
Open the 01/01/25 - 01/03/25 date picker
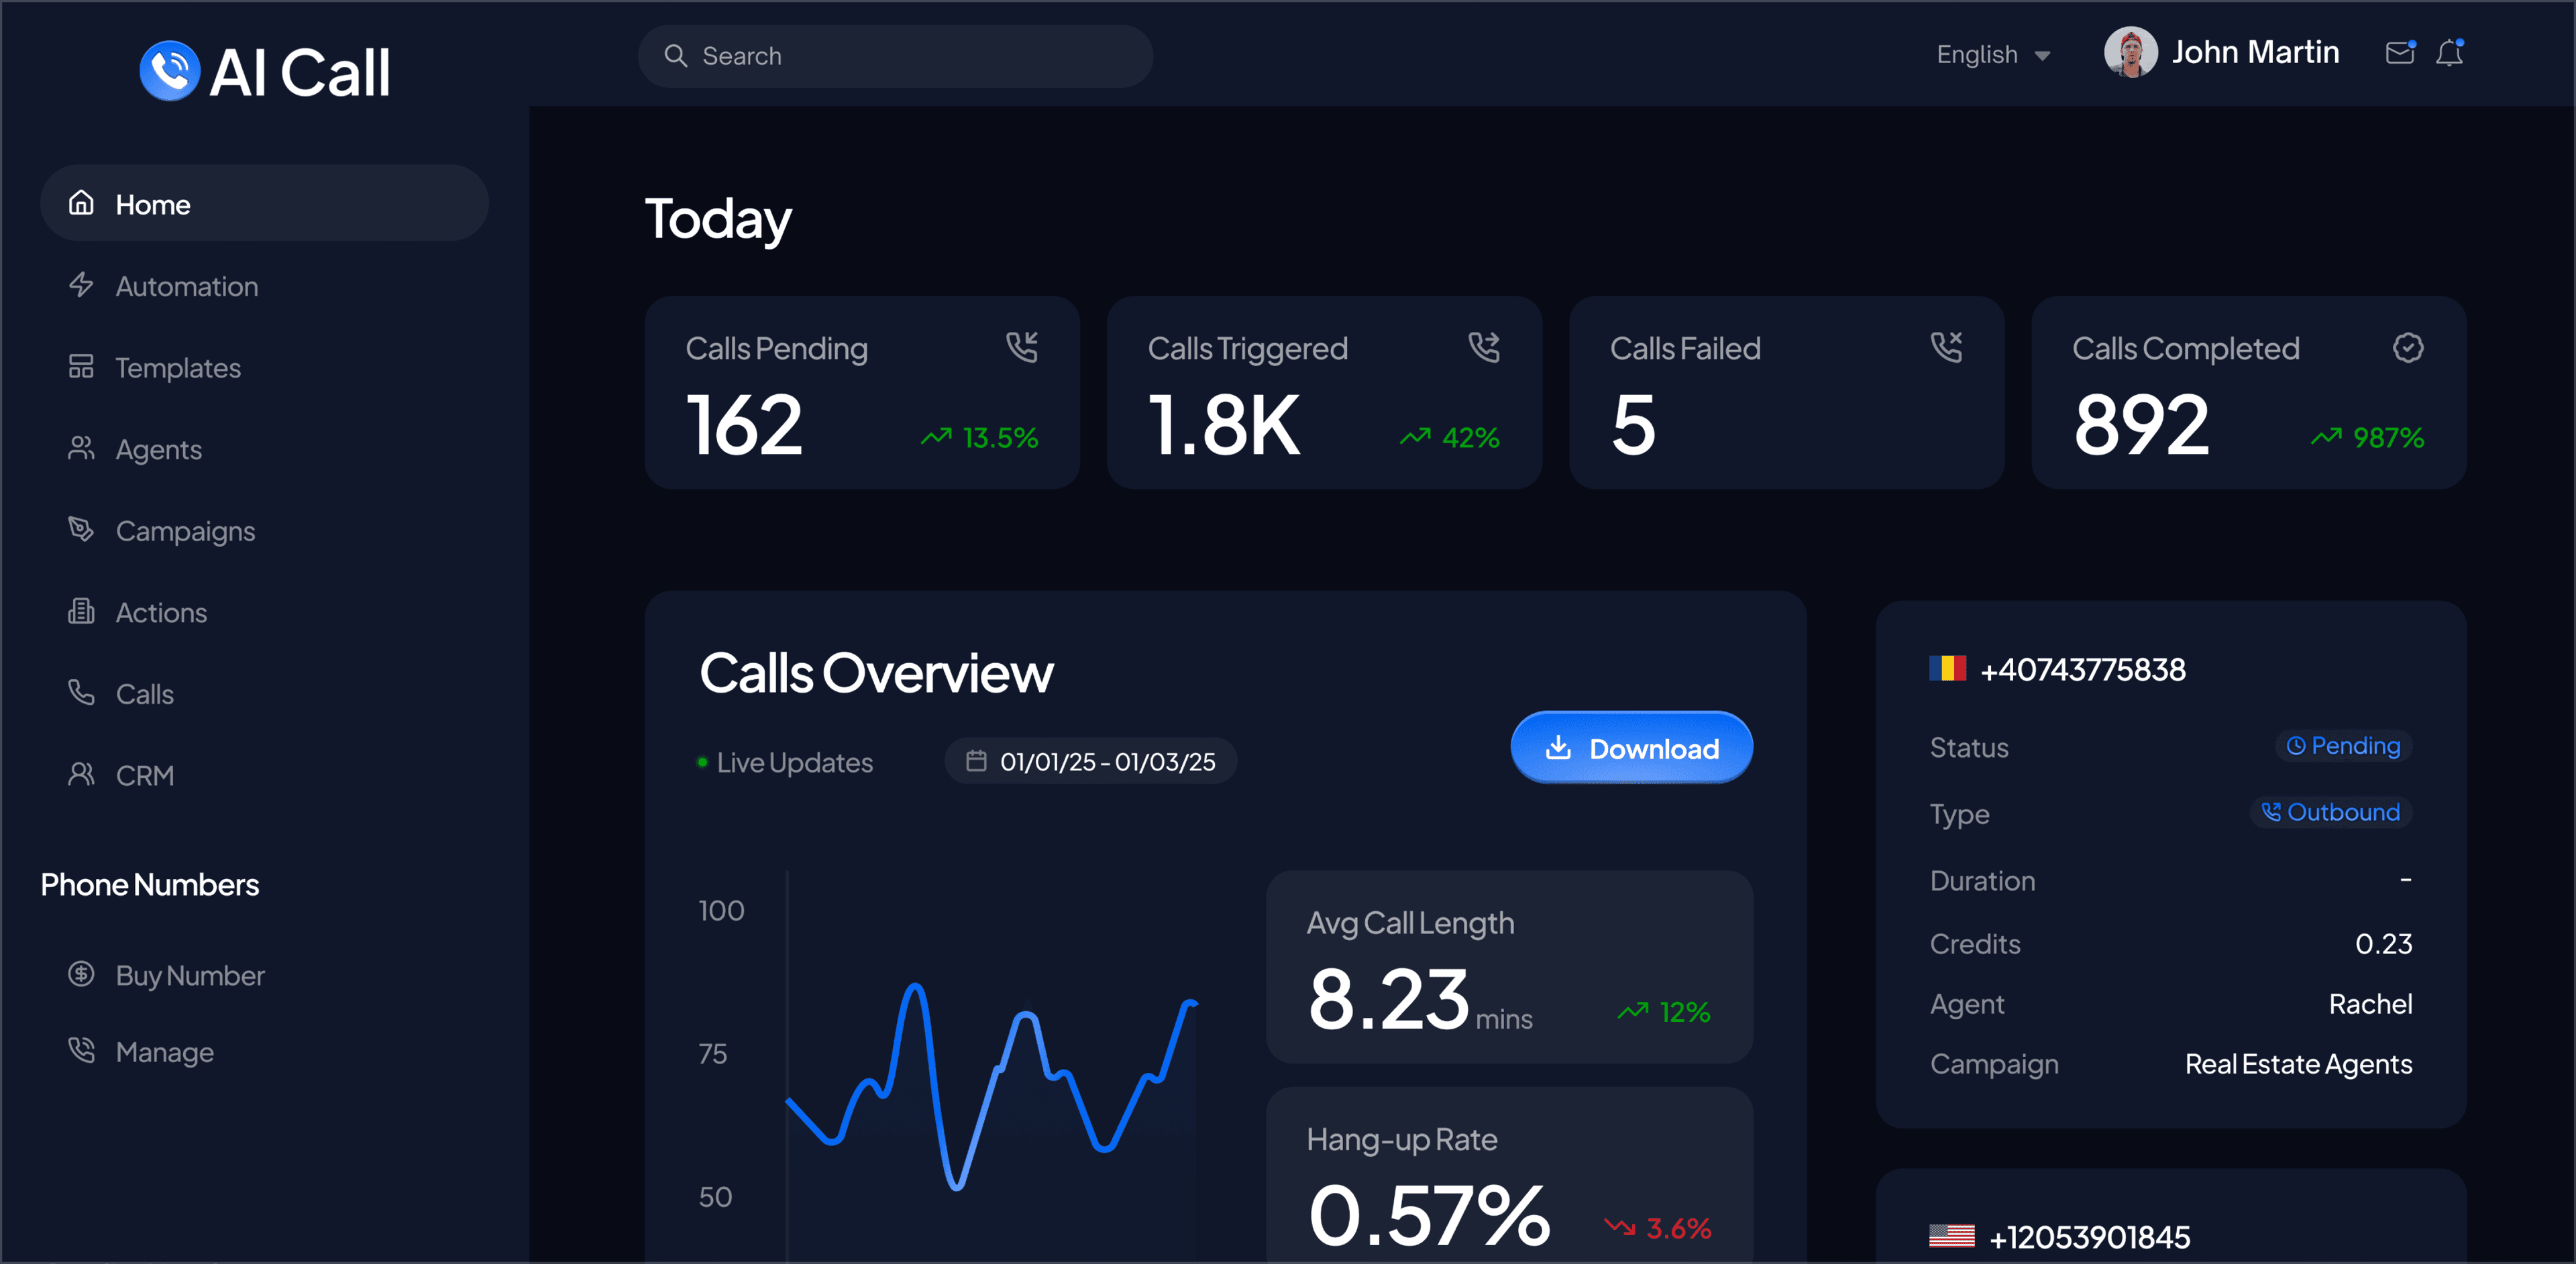[x=1091, y=761]
